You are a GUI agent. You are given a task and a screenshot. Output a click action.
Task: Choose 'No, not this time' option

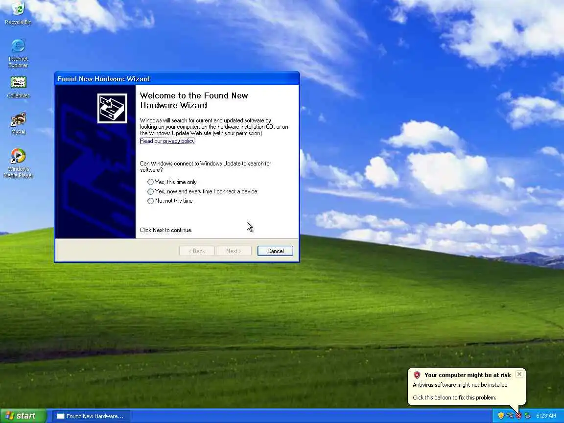click(x=170, y=201)
